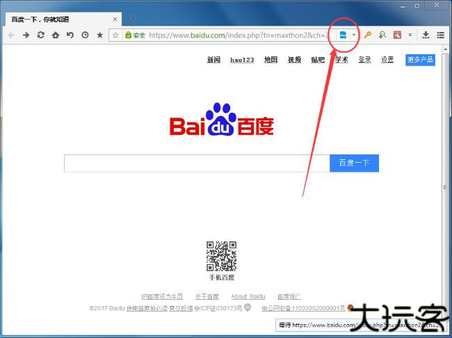Open the password key icon
This screenshot has width=452, height=338.
click(367, 35)
